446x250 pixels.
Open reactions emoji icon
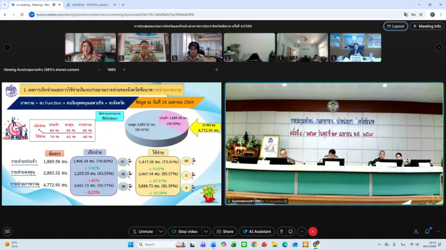[x=290, y=232]
